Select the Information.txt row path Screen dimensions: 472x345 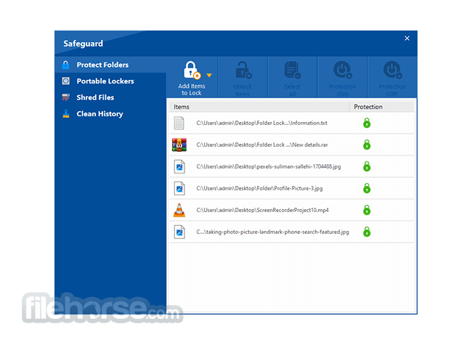click(x=262, y=123)
